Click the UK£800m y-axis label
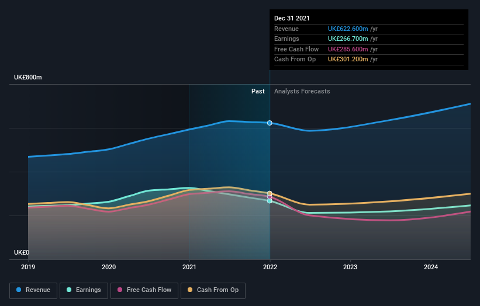Viewport: 480px width, 306px height. click(28, 77)
